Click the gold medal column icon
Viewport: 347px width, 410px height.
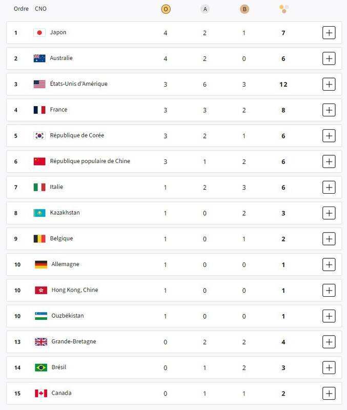pyautogui.click(x=166, y=9)
